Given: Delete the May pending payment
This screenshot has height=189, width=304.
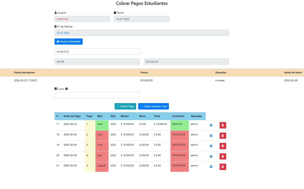Looking at the screenshot, I should pyautogui.click(x=223, y=136).
